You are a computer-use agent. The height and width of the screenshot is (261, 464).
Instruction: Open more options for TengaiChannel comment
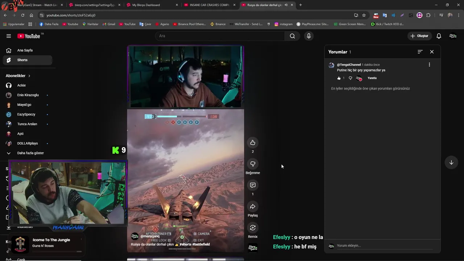[x=430, y=65]
